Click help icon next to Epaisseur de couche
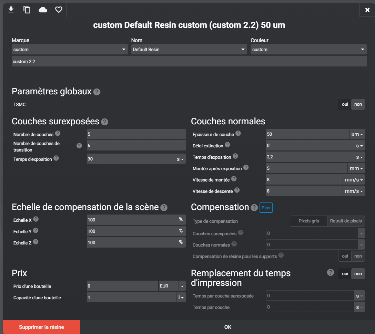 point(238,134)
